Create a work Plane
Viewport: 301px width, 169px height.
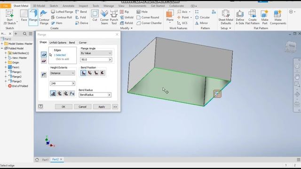click(x=170, y=16)
